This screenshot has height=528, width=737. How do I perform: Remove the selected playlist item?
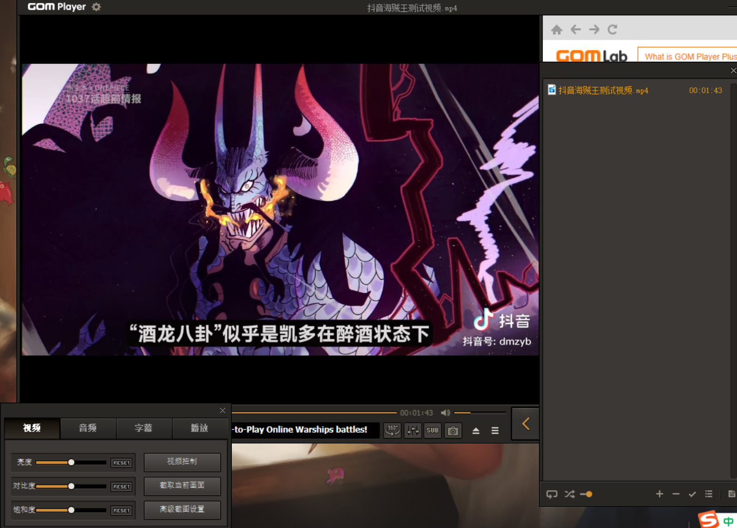(x=676, y=494)
